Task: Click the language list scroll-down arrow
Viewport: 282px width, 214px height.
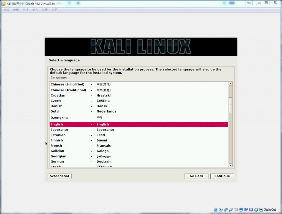Action: pos(231,165)
